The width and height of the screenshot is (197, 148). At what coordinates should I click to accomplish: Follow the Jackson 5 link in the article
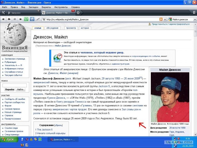pos(104,86)
